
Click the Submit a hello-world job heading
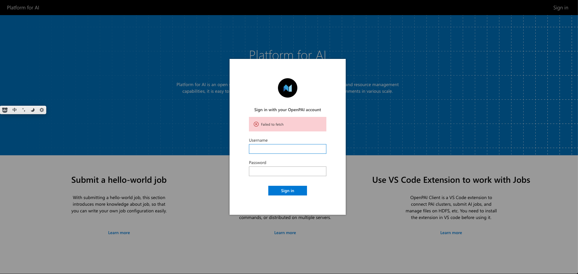(x=119, y=180)
